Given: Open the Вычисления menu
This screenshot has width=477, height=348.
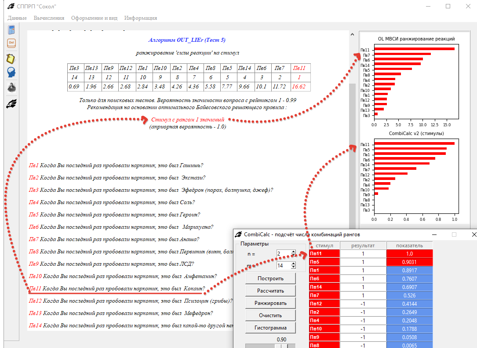Looking at the screenshot, I should (x=49, y=18).
